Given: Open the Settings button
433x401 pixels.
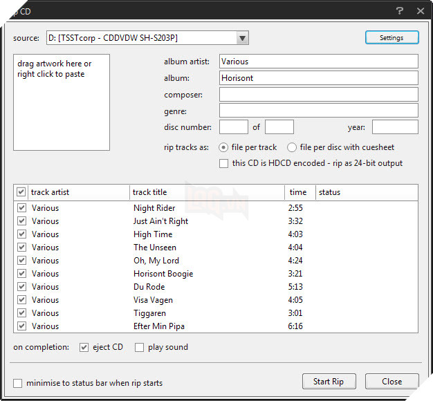Looking at the screenshot, I should [391, 37].
